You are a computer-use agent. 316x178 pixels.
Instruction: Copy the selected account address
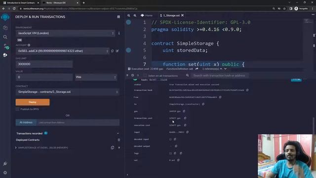(113, 51)
